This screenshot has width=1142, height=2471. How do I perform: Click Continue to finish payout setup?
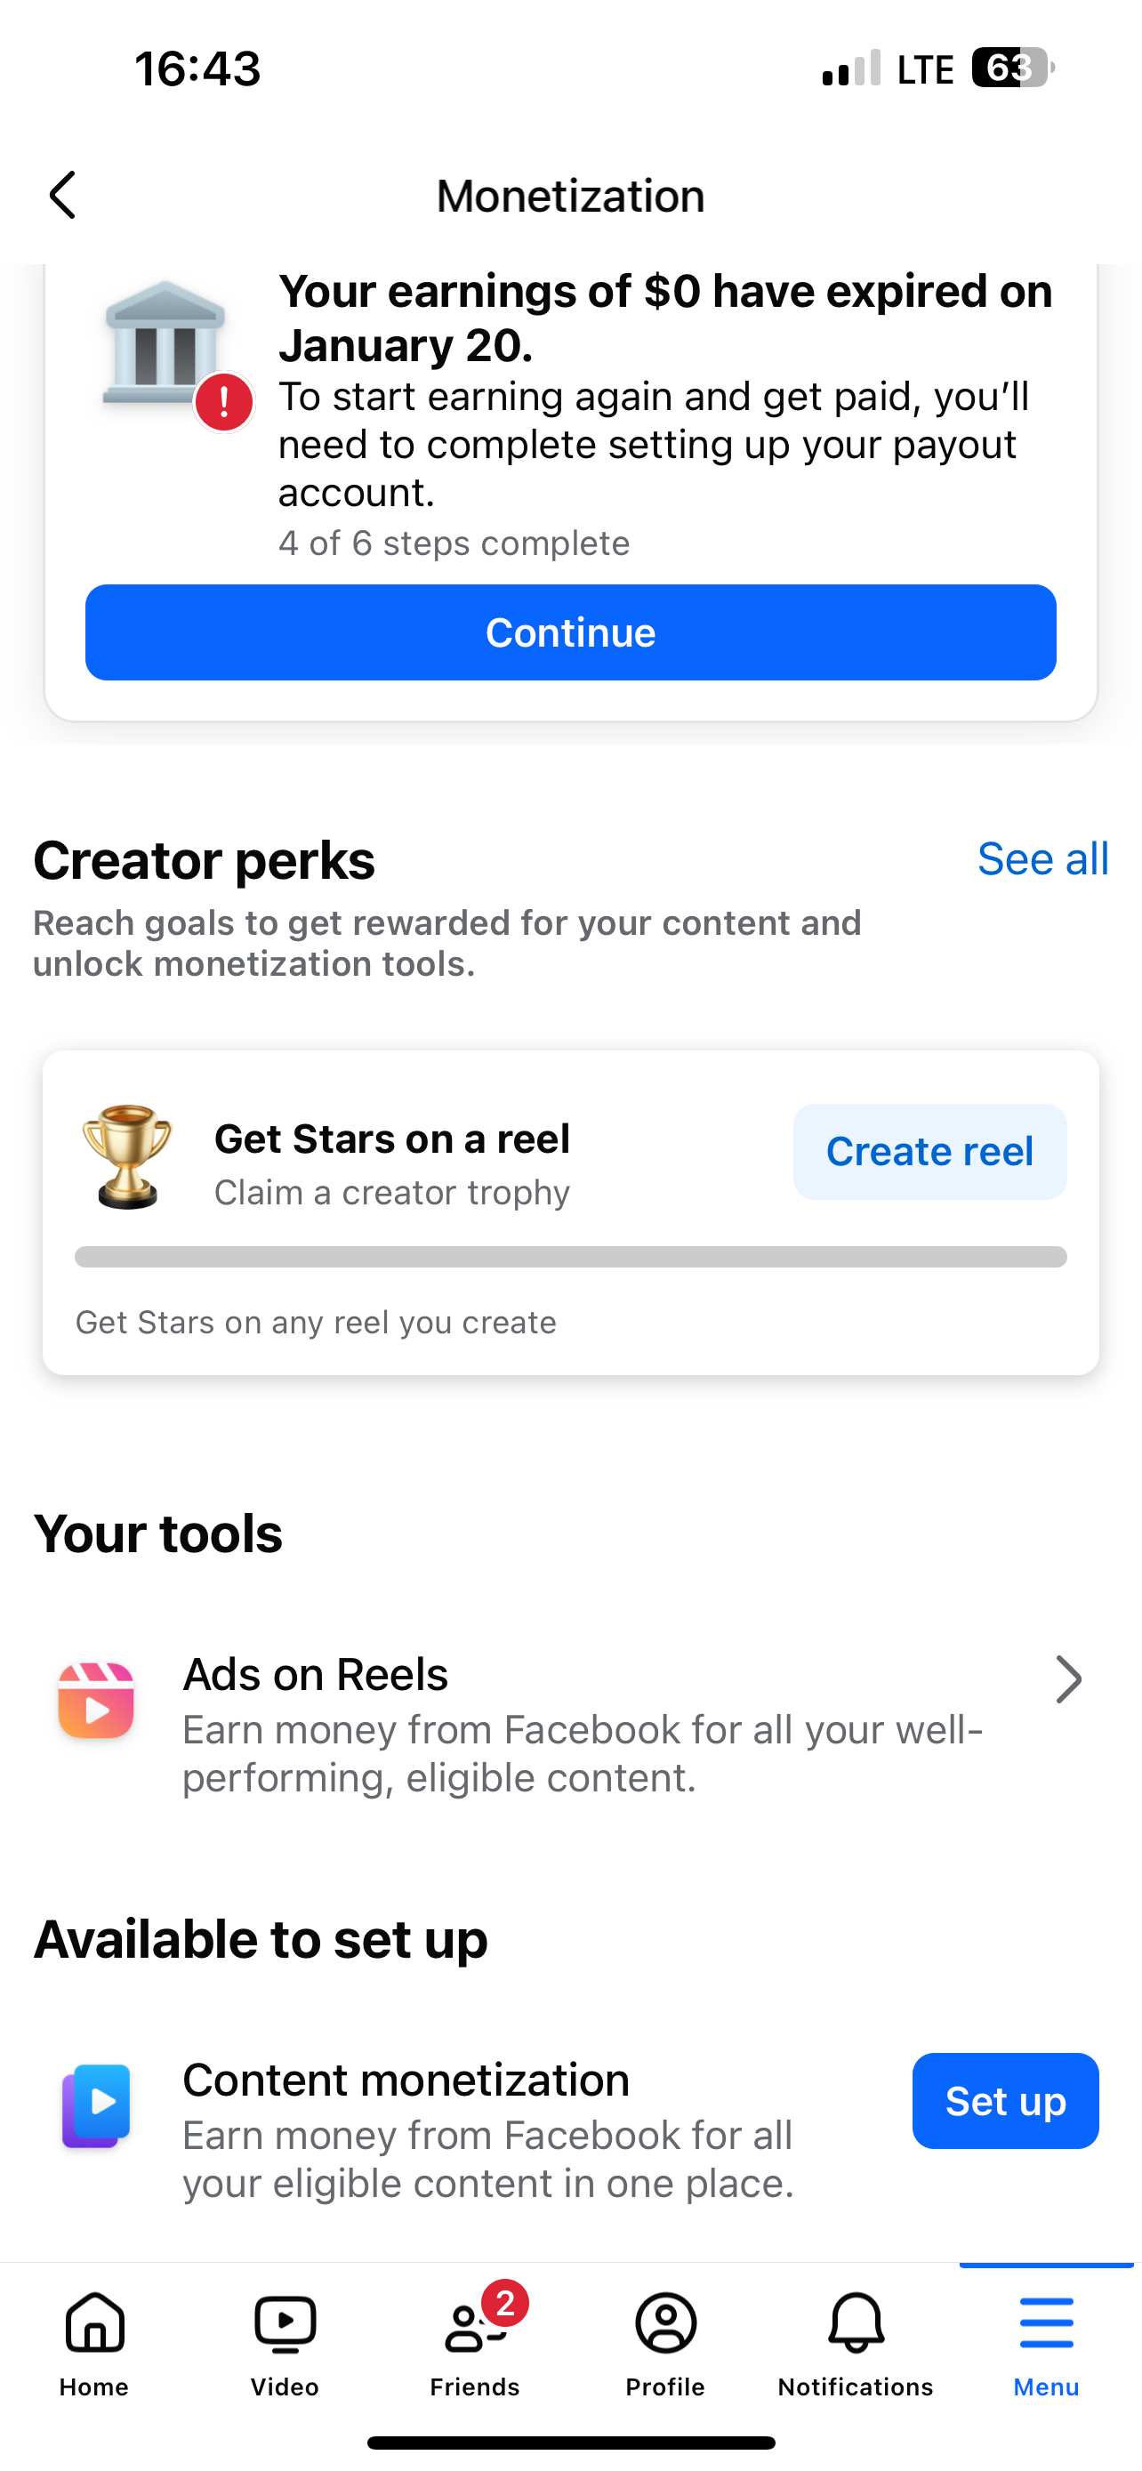coord(570,632)
